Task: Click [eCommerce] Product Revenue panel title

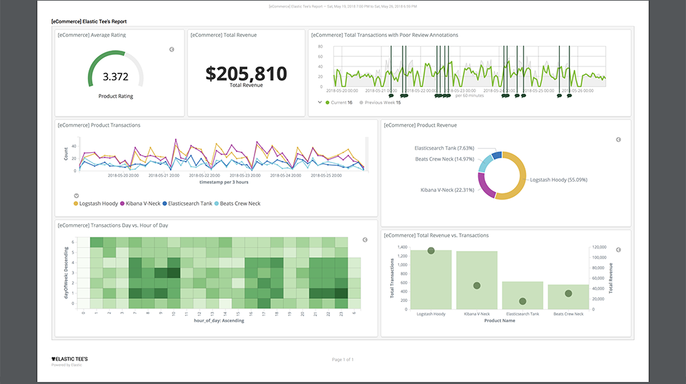Action: tap(421, 125)
